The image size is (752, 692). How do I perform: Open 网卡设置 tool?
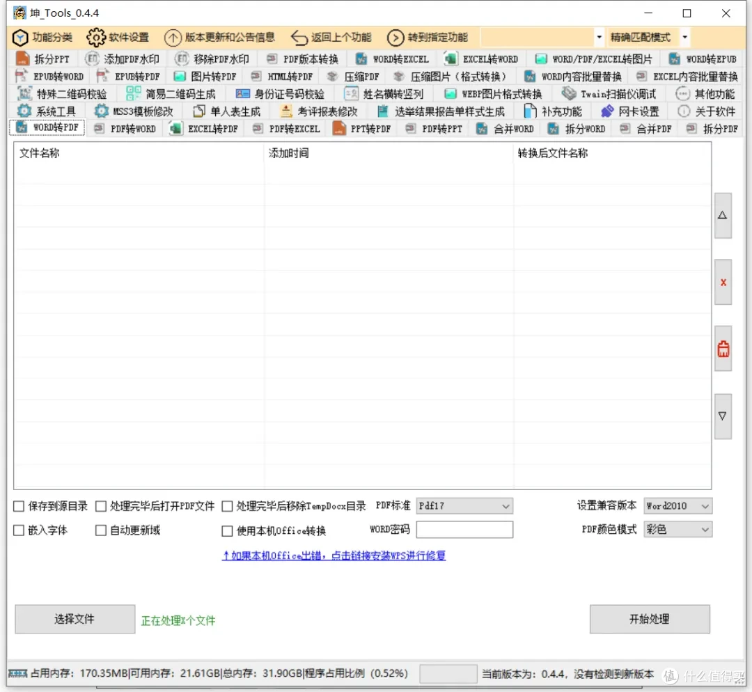pos(629,111)
